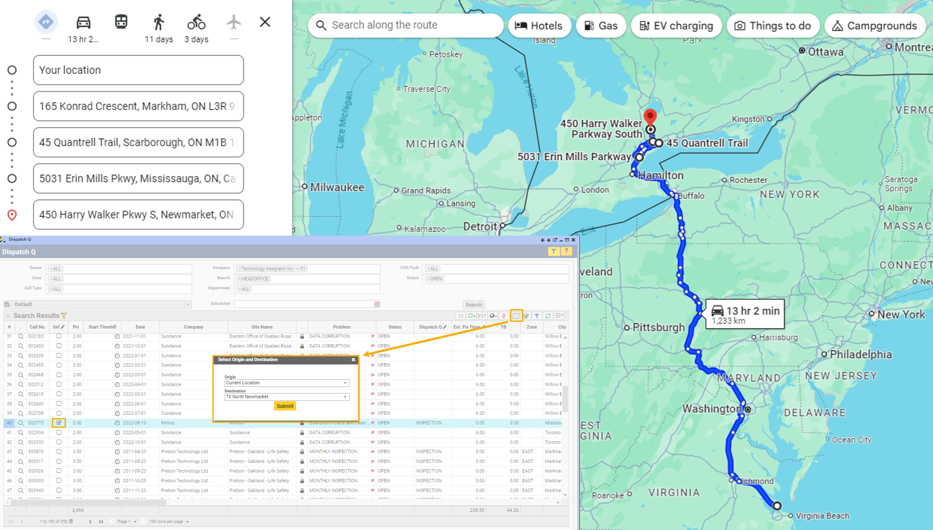Click blue filter funnel in results toolbar

click(537, 316)
